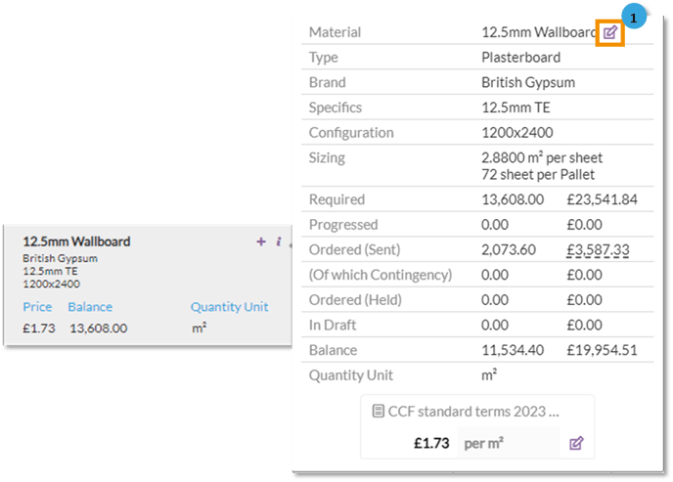Click the Balance column header on card

pyautogui.click(x=90, y=307)
